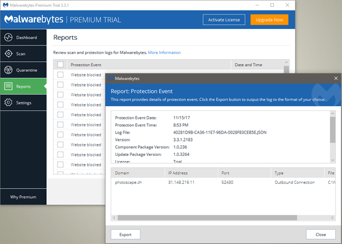This screenshot has height=244, width=342.
Task: Check the seventh Website blocked row checkbox
Action: (60, 135)
